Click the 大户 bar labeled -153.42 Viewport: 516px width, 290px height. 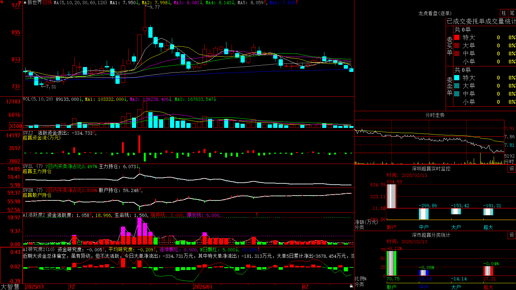(456, 211)
